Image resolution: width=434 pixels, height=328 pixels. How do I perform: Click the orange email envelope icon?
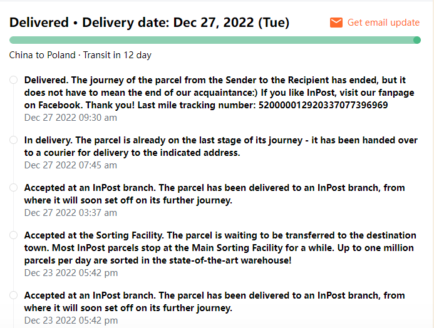336,23
